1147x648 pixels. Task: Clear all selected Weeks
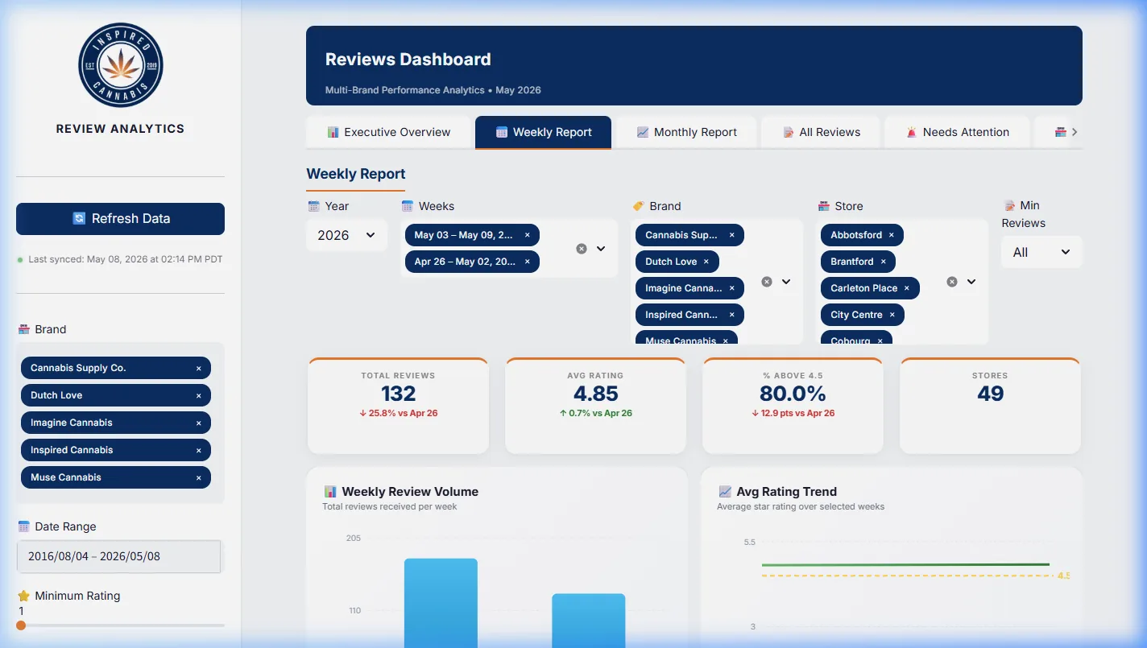[x=582, y=249]
